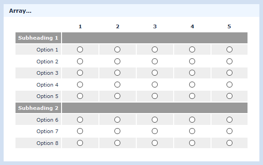The height and width of the screenshot is (165, 263).
Task: Click the column header 3
Action: pyautogui.click(x=155, y=26)
